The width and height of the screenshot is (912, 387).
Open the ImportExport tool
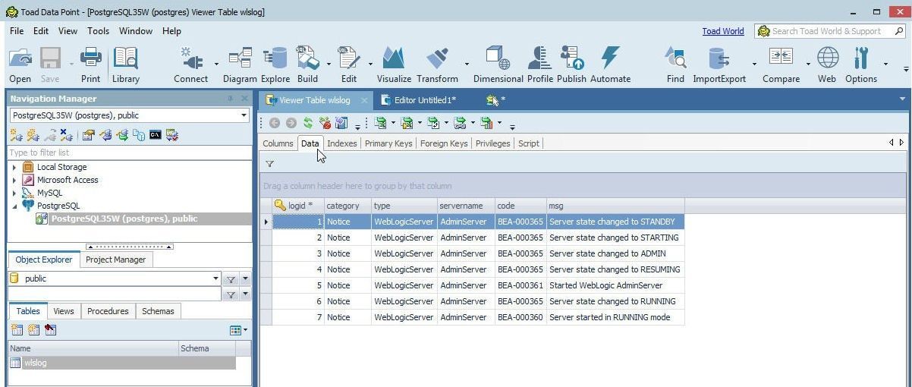click(x=719, y=64)
